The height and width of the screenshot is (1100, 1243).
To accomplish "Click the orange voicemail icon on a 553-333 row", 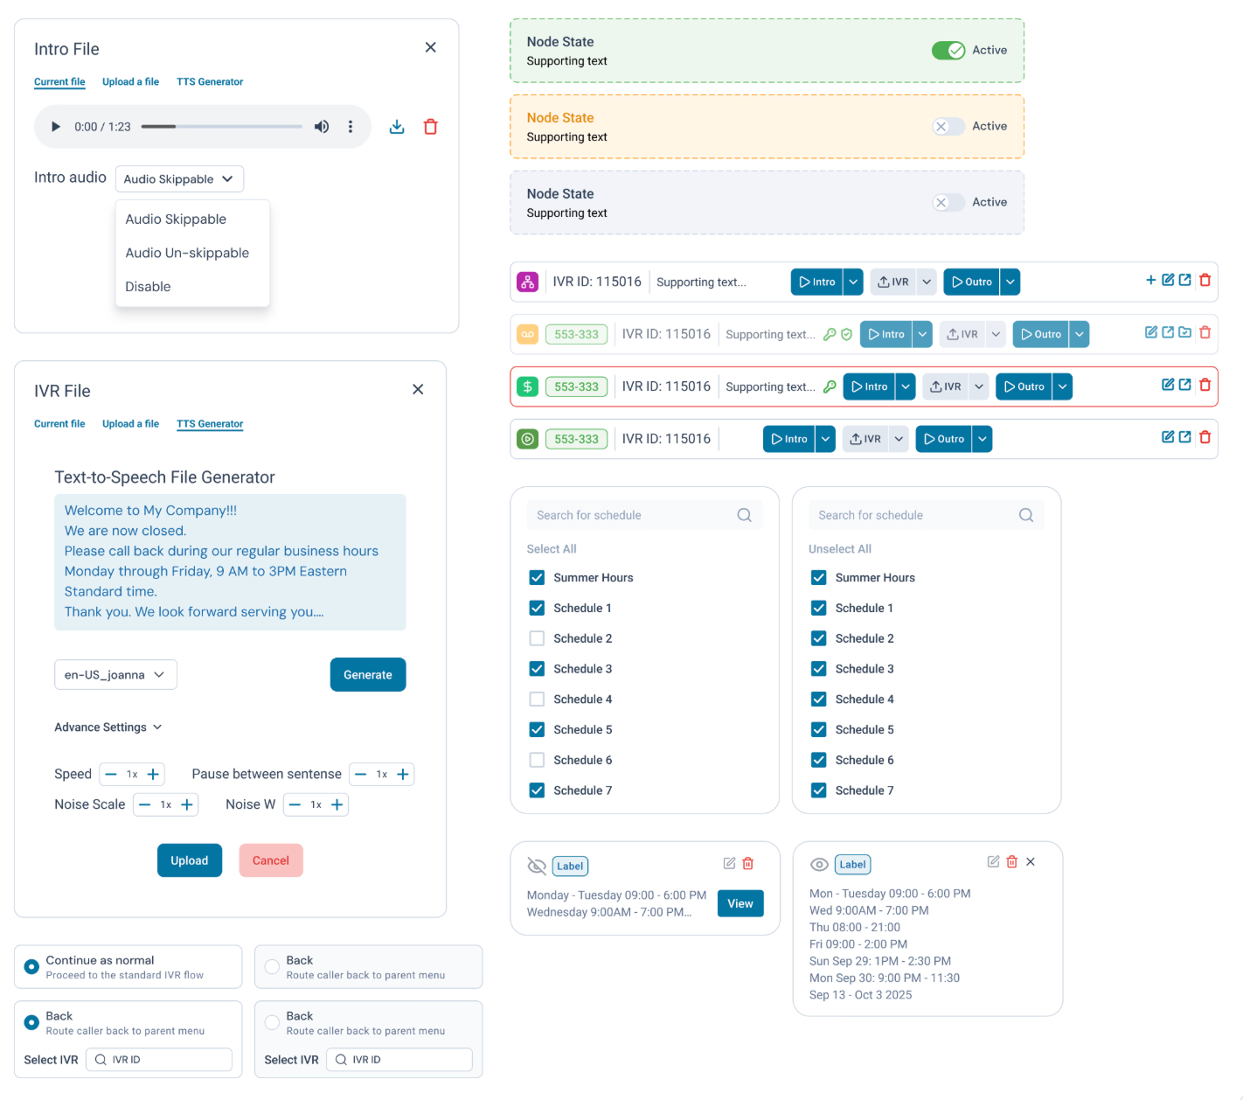I will tap(527, 334).
